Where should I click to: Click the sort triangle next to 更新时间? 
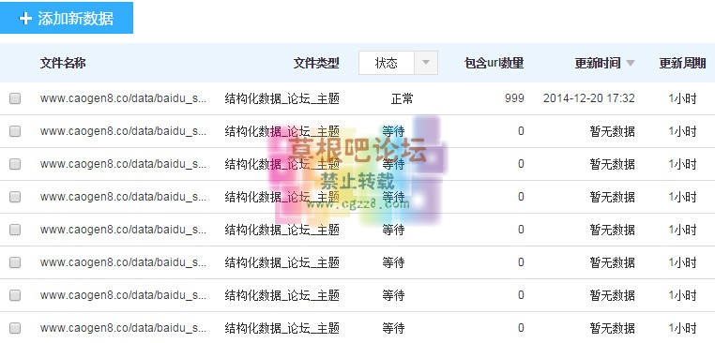pyautogui.click(x=631, y=64)
